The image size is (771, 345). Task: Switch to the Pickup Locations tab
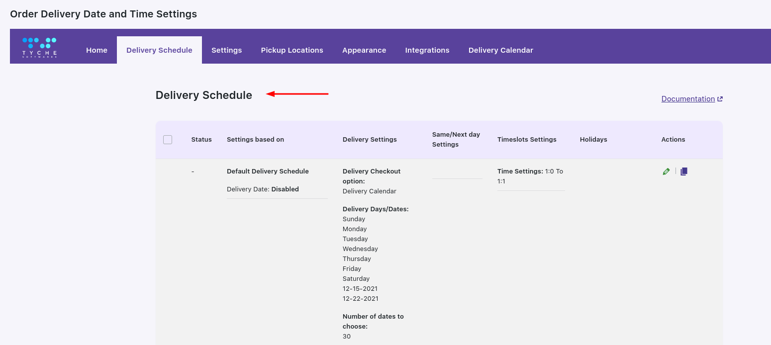292,50
